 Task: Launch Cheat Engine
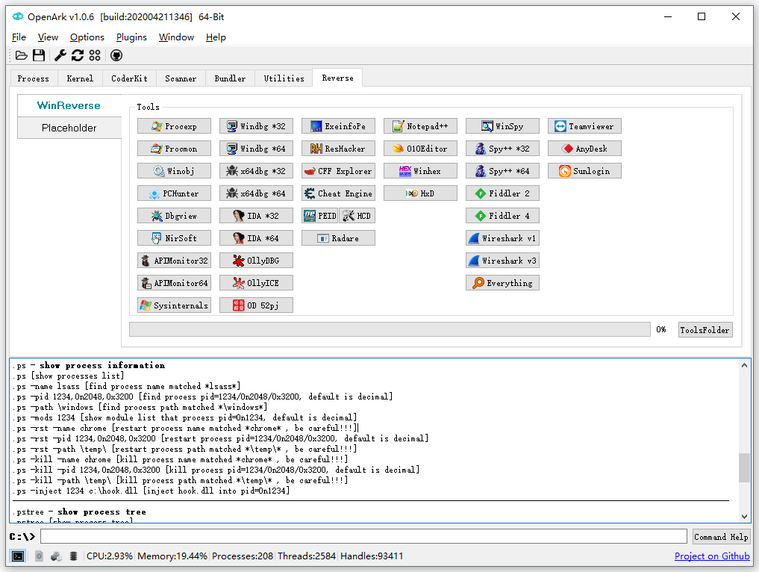pyautogui.click(x=338, y=193)
